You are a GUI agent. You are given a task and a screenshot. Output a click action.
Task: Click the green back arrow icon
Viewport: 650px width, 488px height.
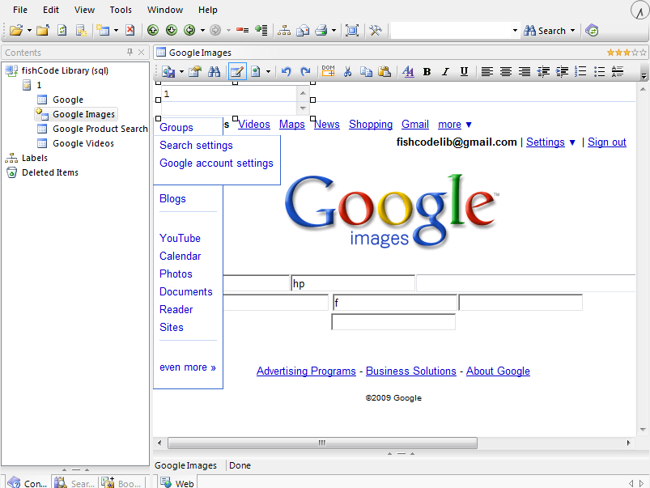189,30
